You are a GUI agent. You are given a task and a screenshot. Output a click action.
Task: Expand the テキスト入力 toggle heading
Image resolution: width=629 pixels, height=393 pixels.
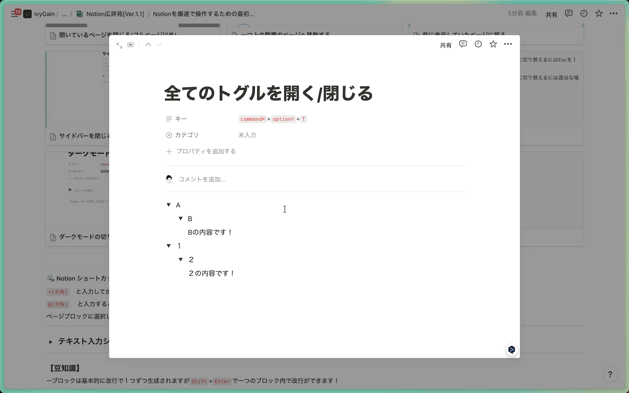(x=51, y=342)
